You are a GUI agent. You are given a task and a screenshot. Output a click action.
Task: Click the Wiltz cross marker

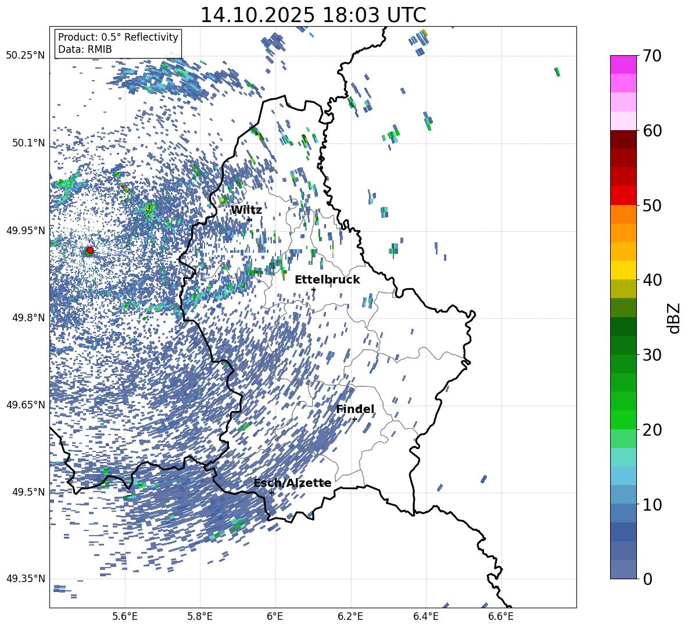coord(250,220)
